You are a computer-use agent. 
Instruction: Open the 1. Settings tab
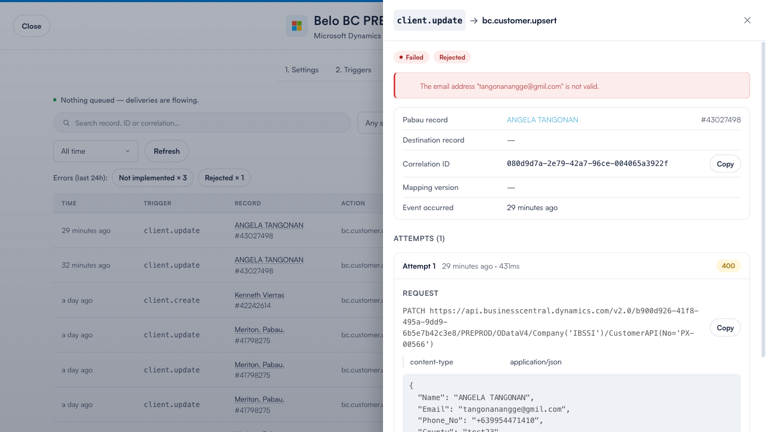click(x=302, y=70)
